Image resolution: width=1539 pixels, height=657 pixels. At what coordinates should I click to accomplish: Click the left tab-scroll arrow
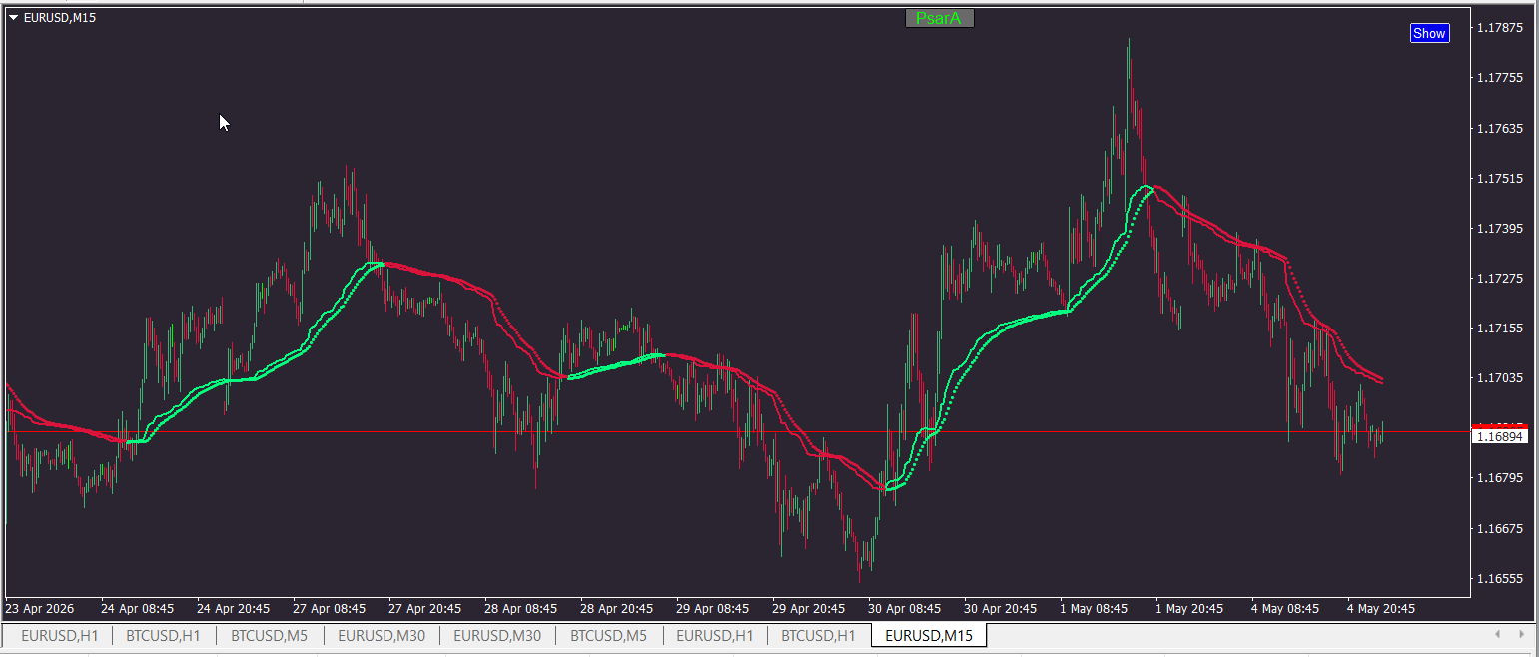coord(1497,634)
